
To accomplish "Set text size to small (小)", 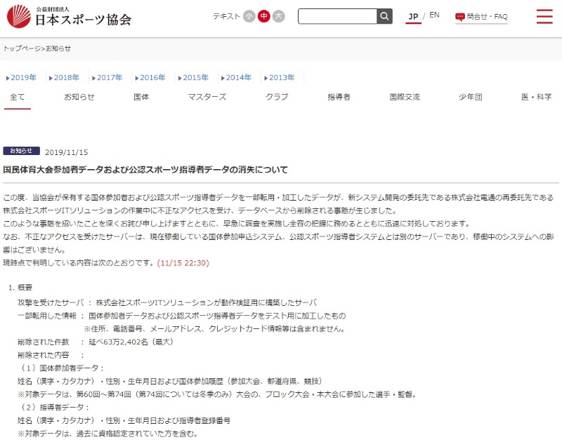I will 249,16.
